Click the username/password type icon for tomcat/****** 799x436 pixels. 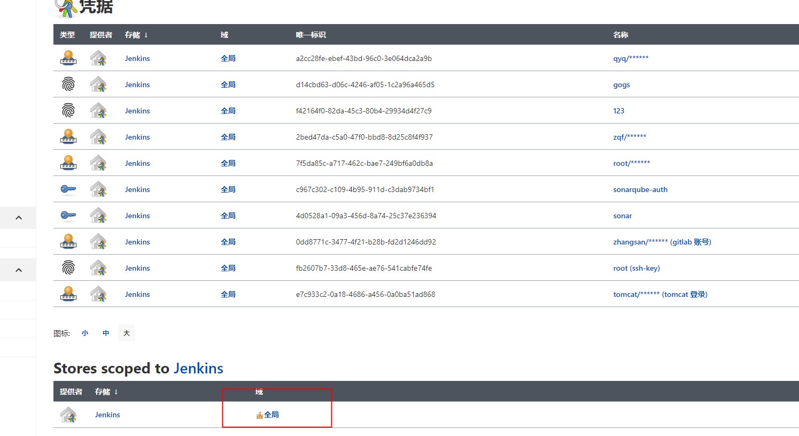(68, 294)
